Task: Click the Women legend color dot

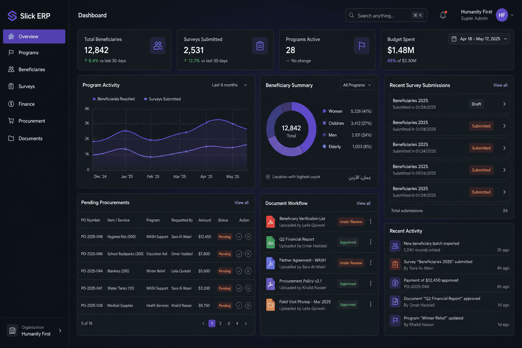Action: [324, 111]
